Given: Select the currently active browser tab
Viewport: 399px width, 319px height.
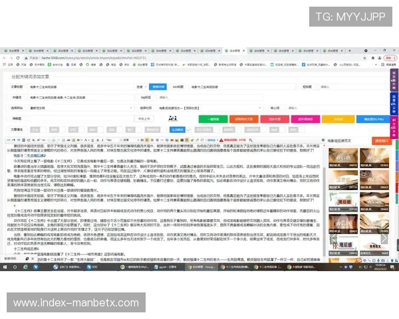Looking at the screenshot, I should [x=234, y=51].
